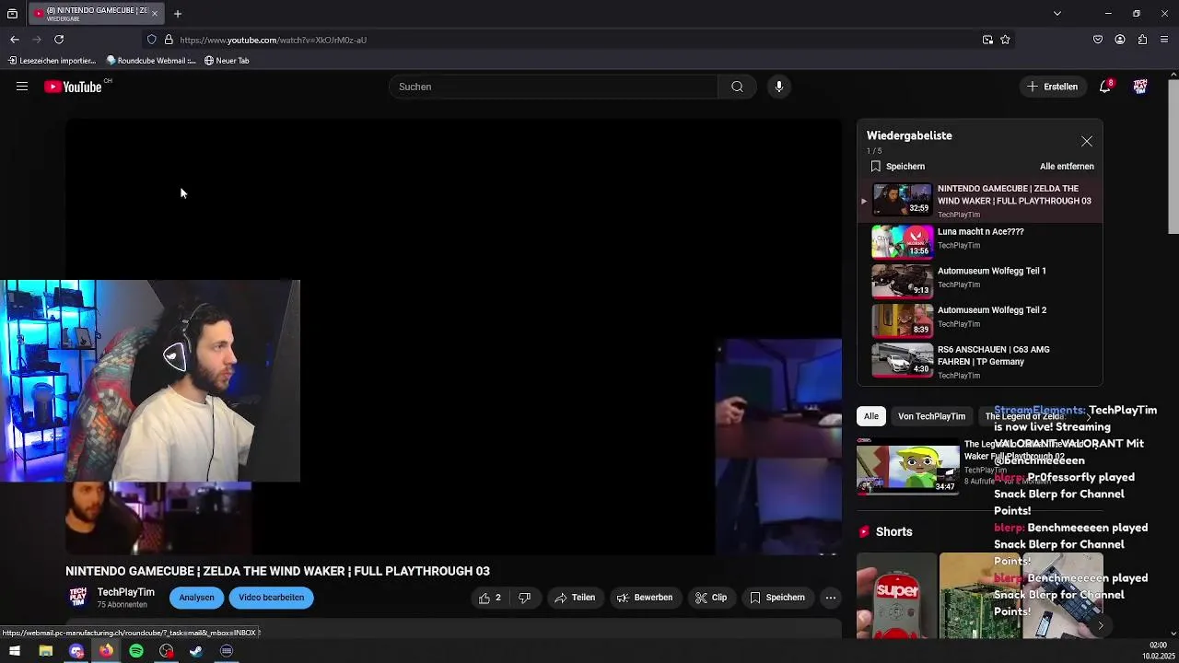Dislike the video with thumbs down
1179x663 pixels.
tap(524, 598)
